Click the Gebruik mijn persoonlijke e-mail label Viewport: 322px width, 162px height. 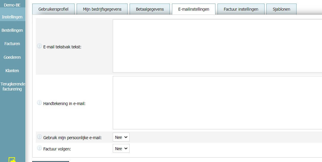point(73,138)
